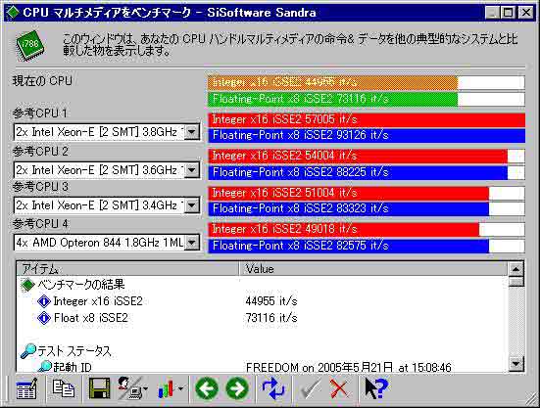
Task: Select the Float x8 iSSE2 row label
Action: click(x=91, y=318)
